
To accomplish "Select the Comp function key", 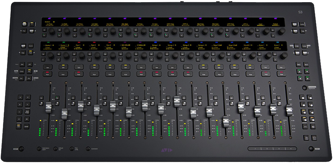I will click(22, 71).
